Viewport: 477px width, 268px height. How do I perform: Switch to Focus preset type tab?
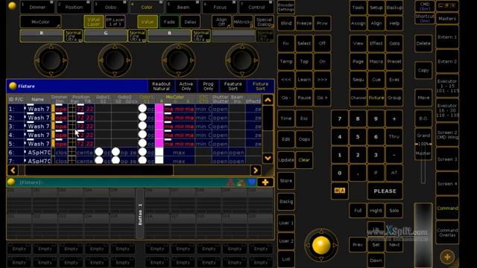click(220, 7)
